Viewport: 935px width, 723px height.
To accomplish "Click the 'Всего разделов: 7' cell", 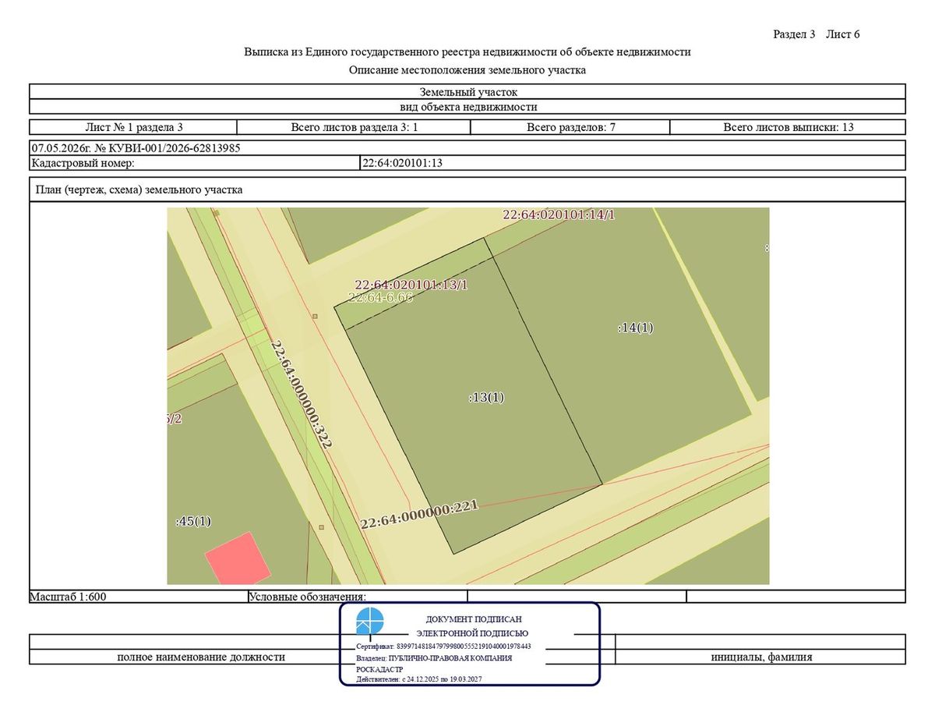I will (571, 127).
